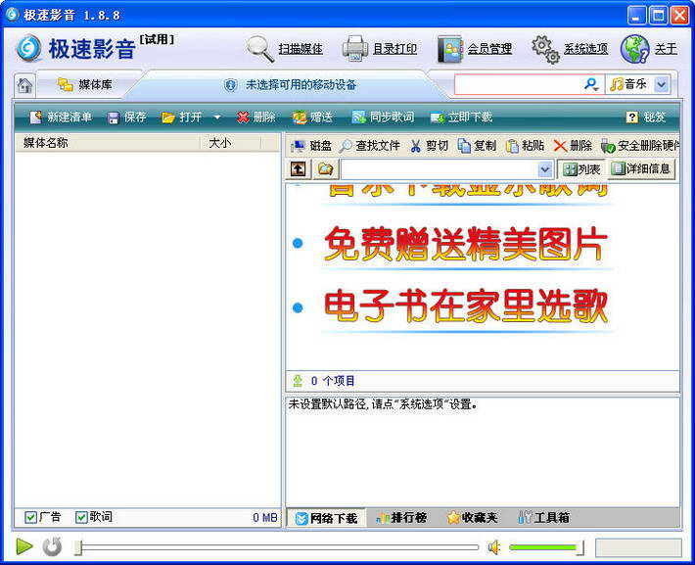Click green play button
Screen dimensions: 695x565
24,546
